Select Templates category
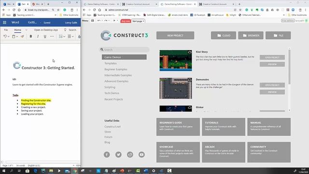 pyautogui.click(x=111, y=63)
